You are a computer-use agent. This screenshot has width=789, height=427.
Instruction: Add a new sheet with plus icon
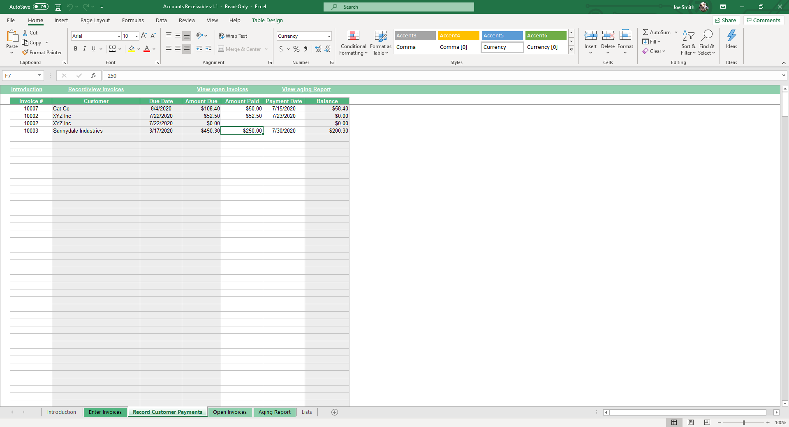coord(335,412)
